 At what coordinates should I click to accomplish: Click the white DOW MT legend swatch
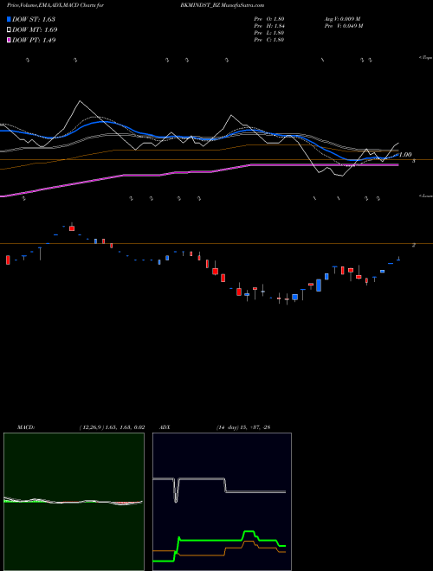10,29
